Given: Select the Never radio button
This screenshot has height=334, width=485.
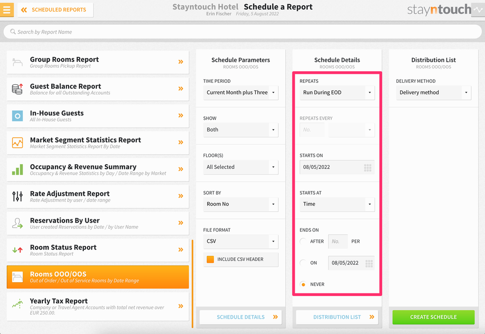Looking at the screenshot, I should click(303, 284).
